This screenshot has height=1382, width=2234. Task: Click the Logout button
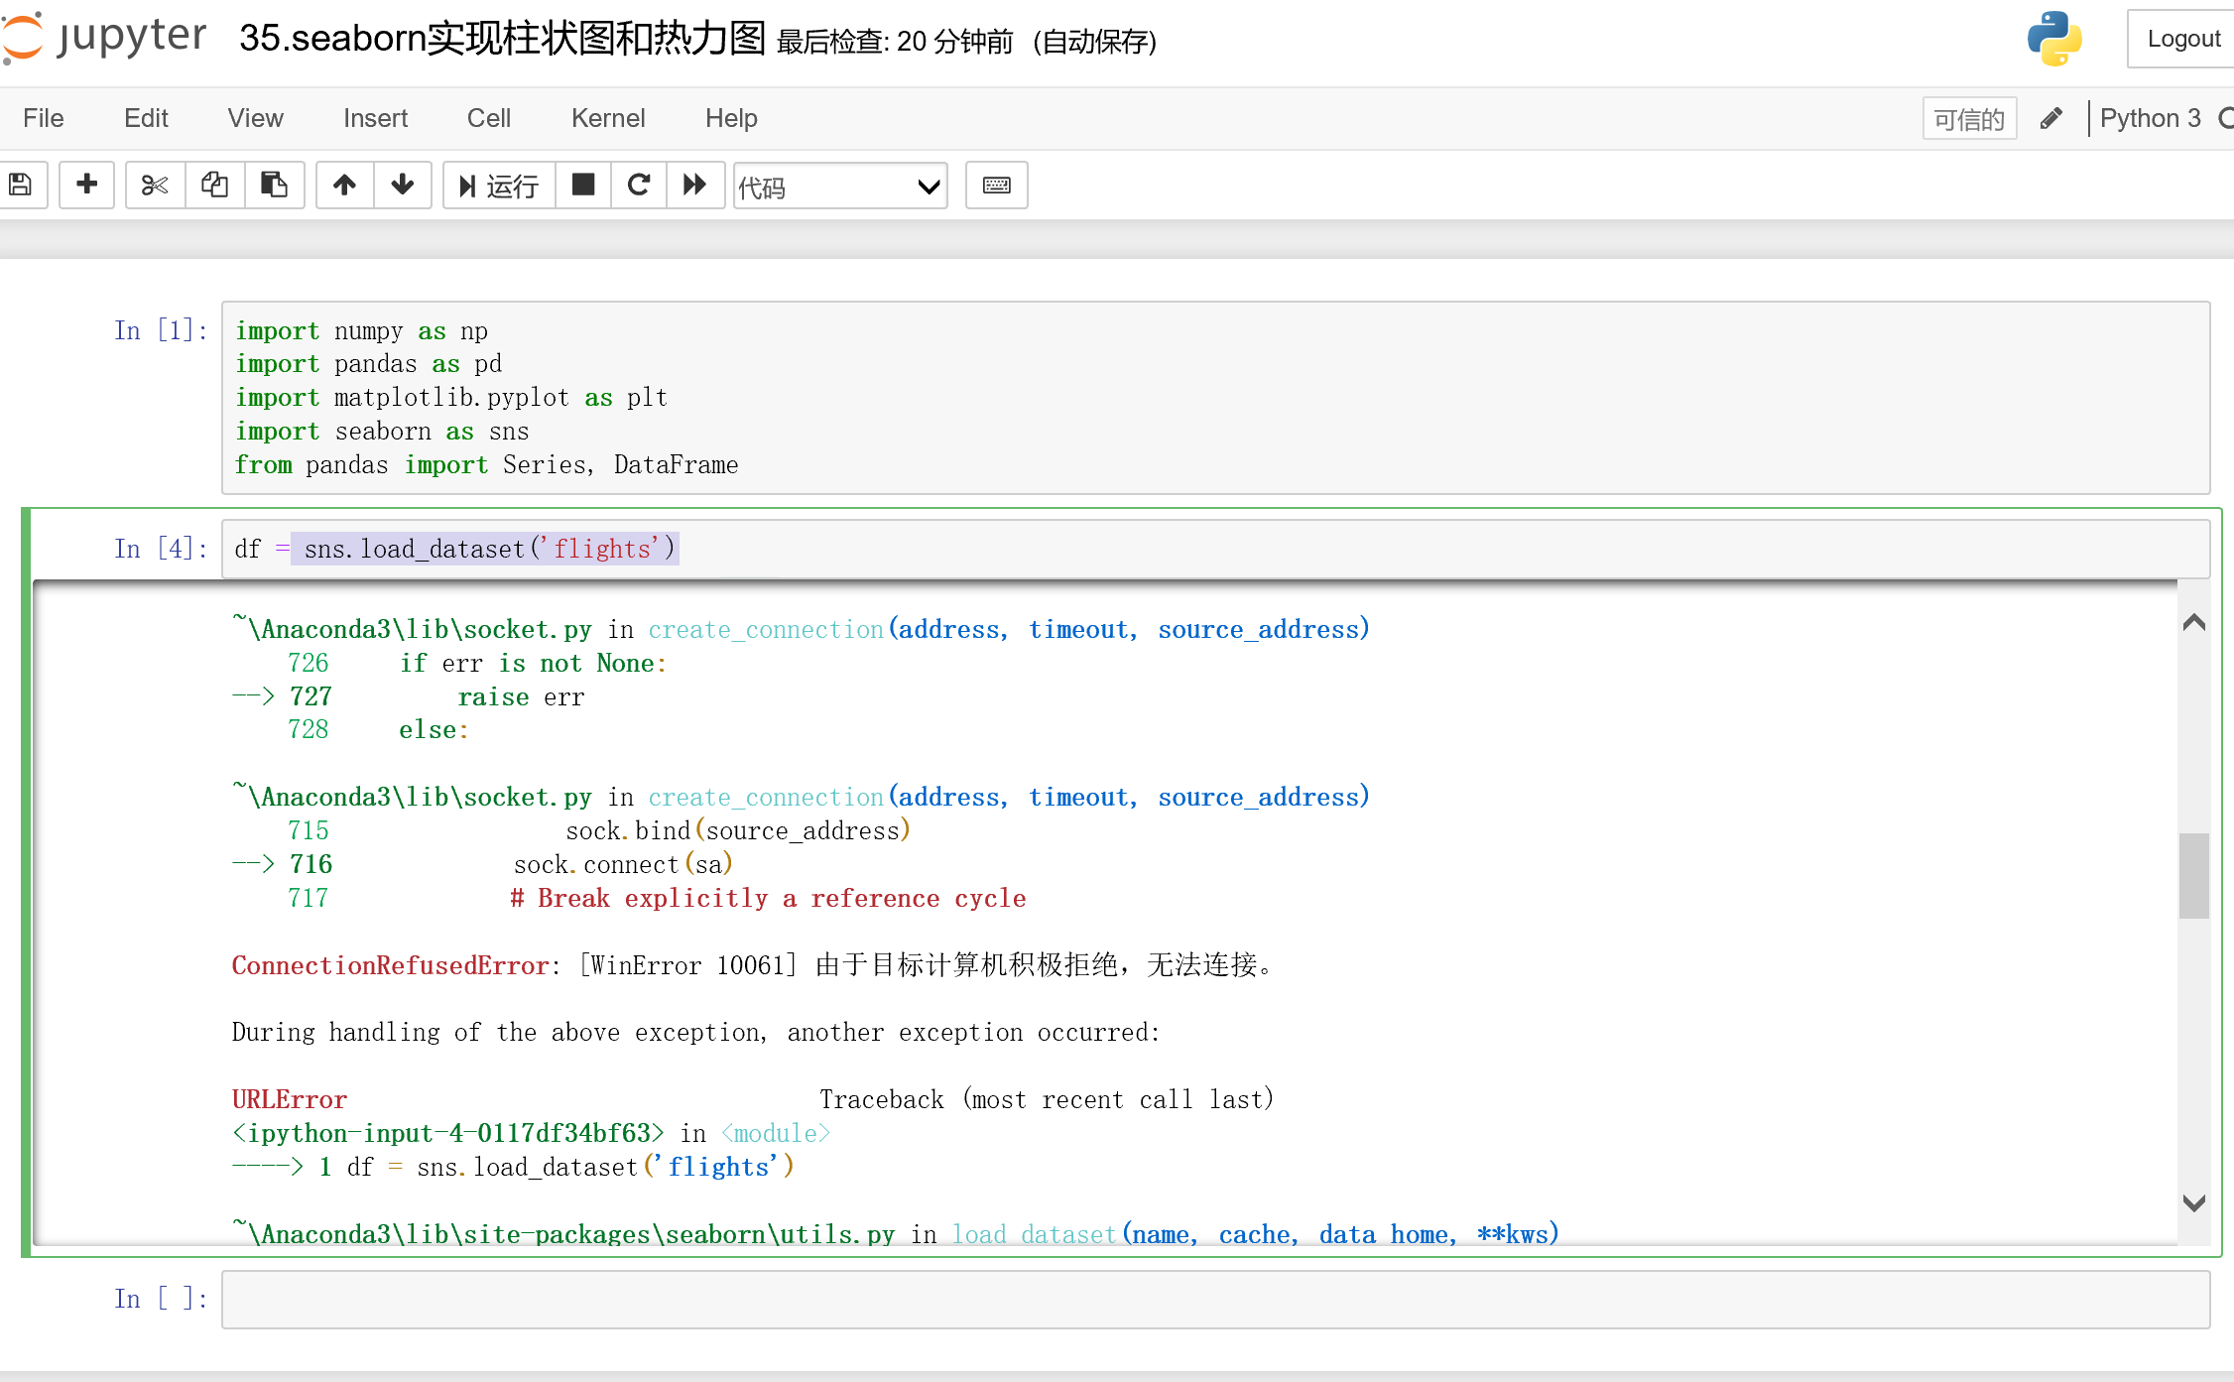pyautogui.click(x=2182, y=39)
